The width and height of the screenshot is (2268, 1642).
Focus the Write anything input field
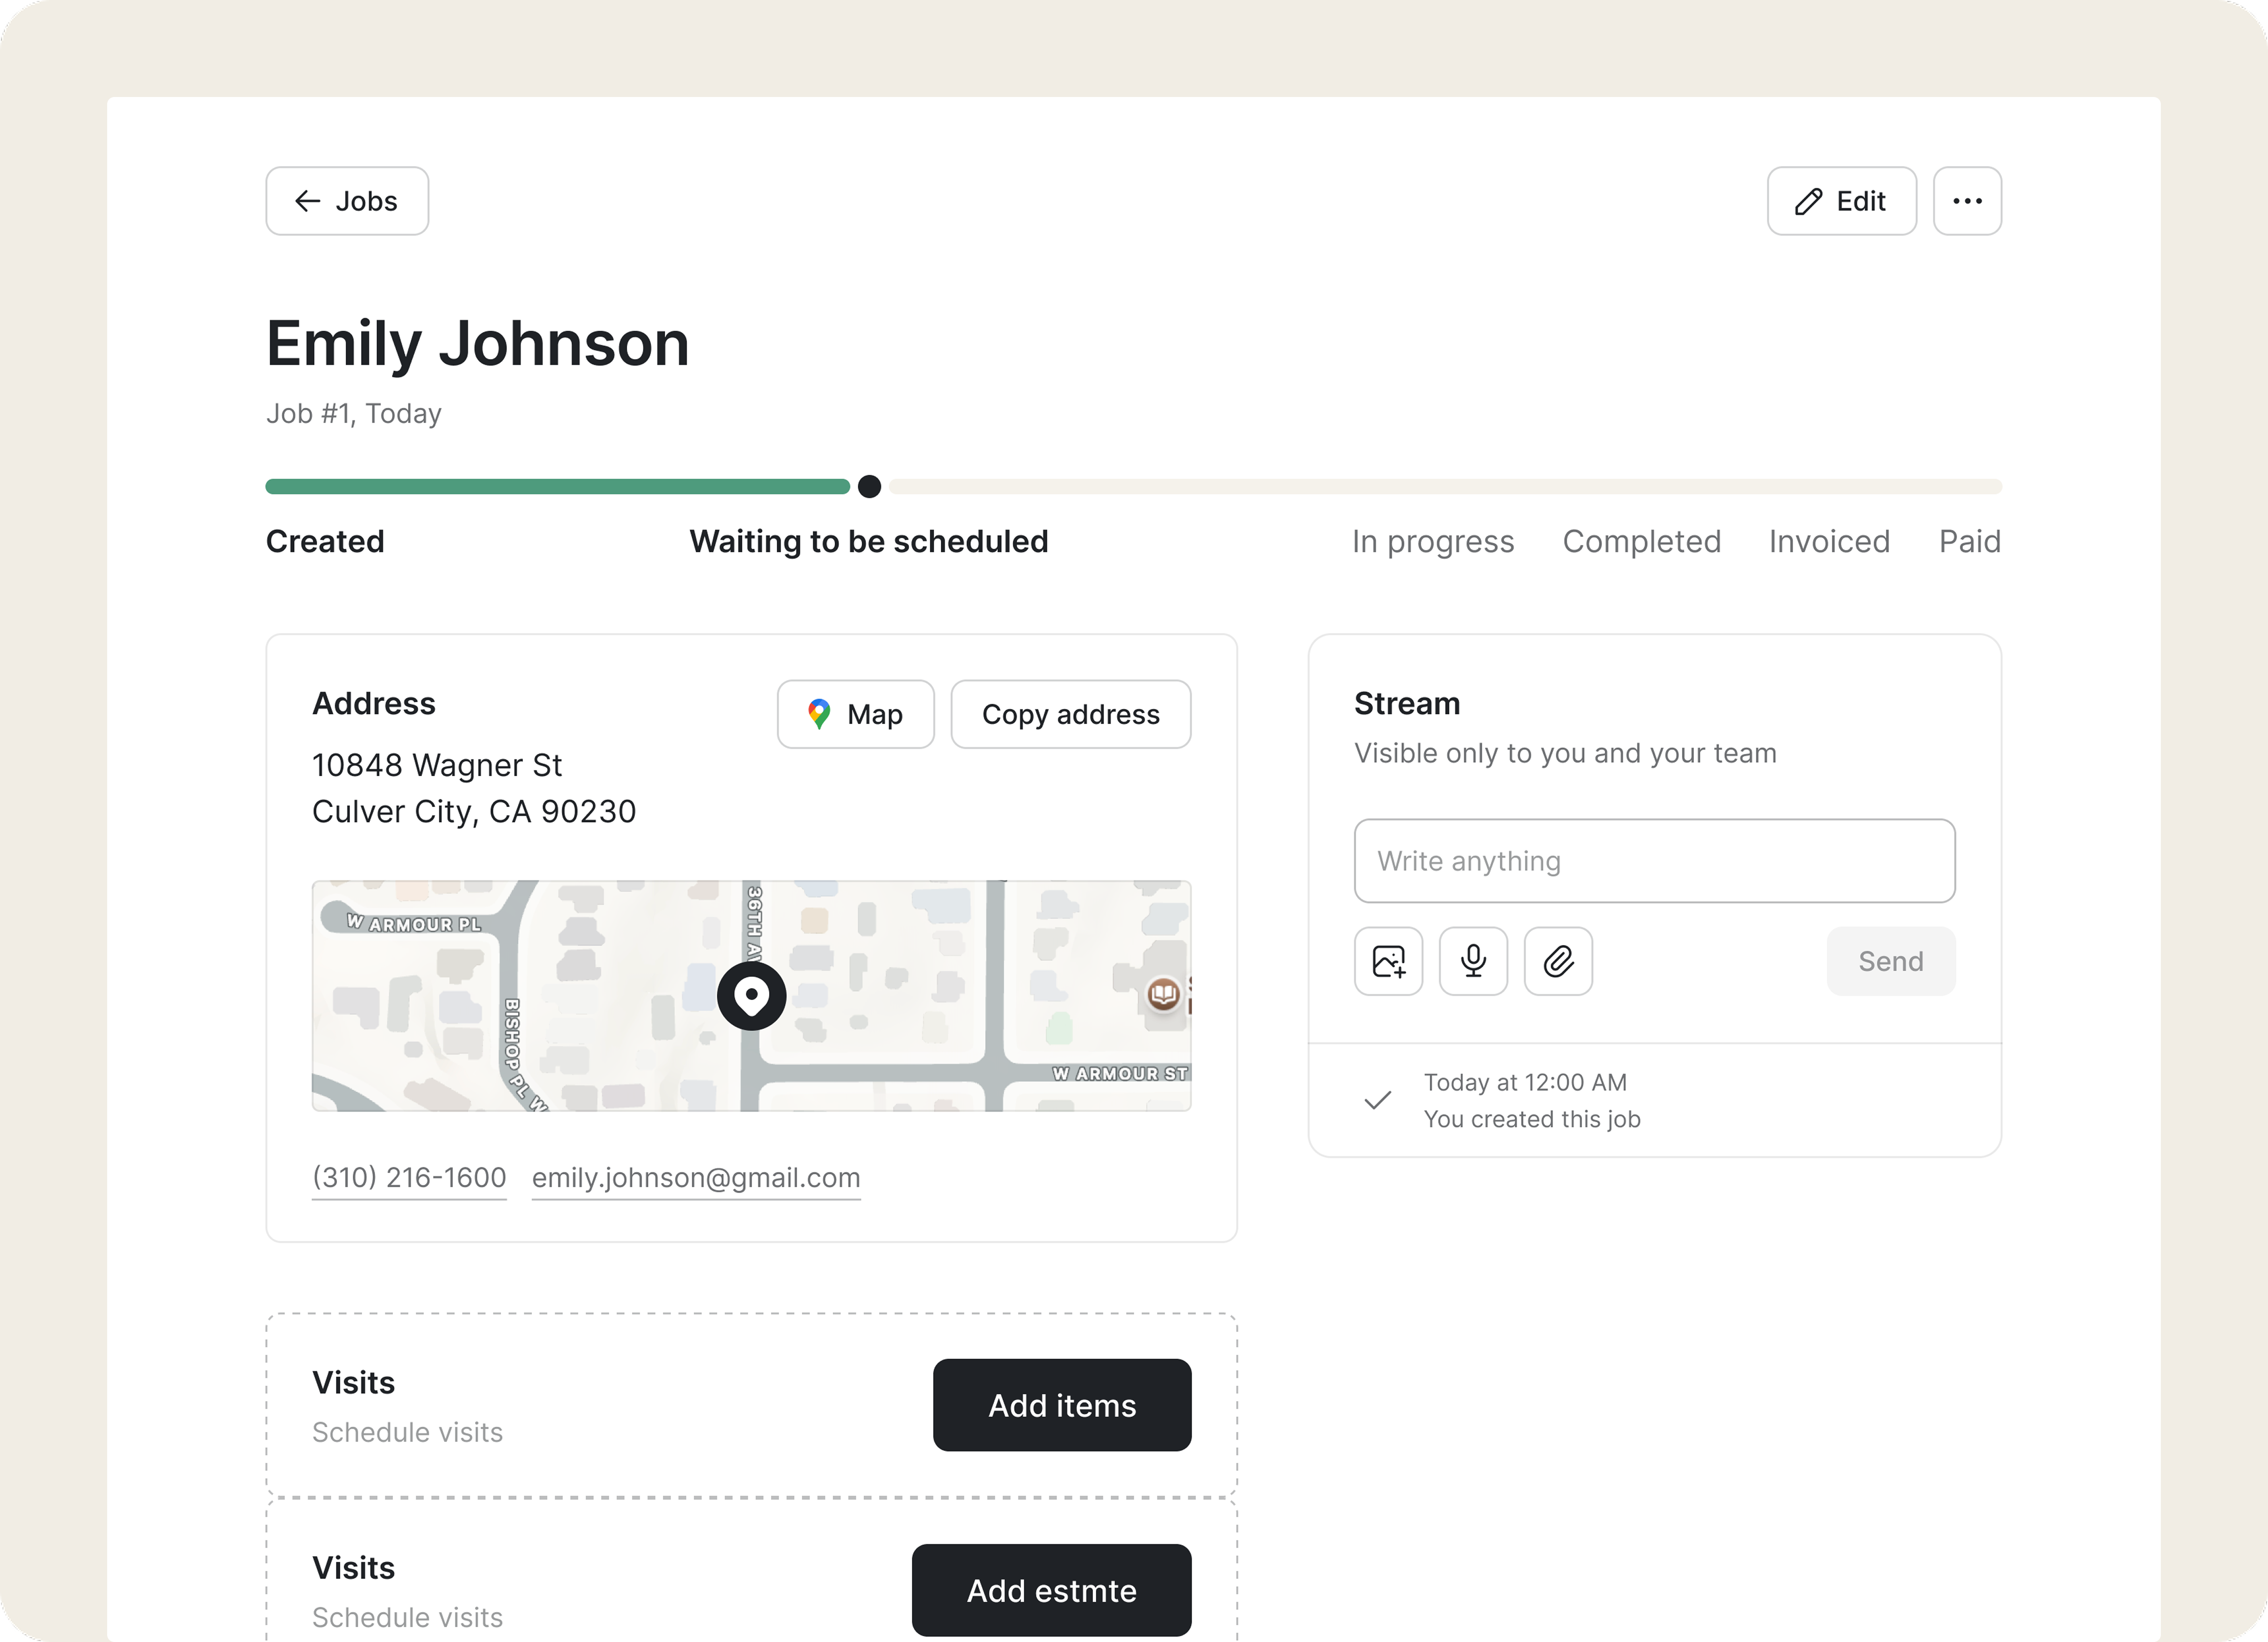pos(1654,861)
